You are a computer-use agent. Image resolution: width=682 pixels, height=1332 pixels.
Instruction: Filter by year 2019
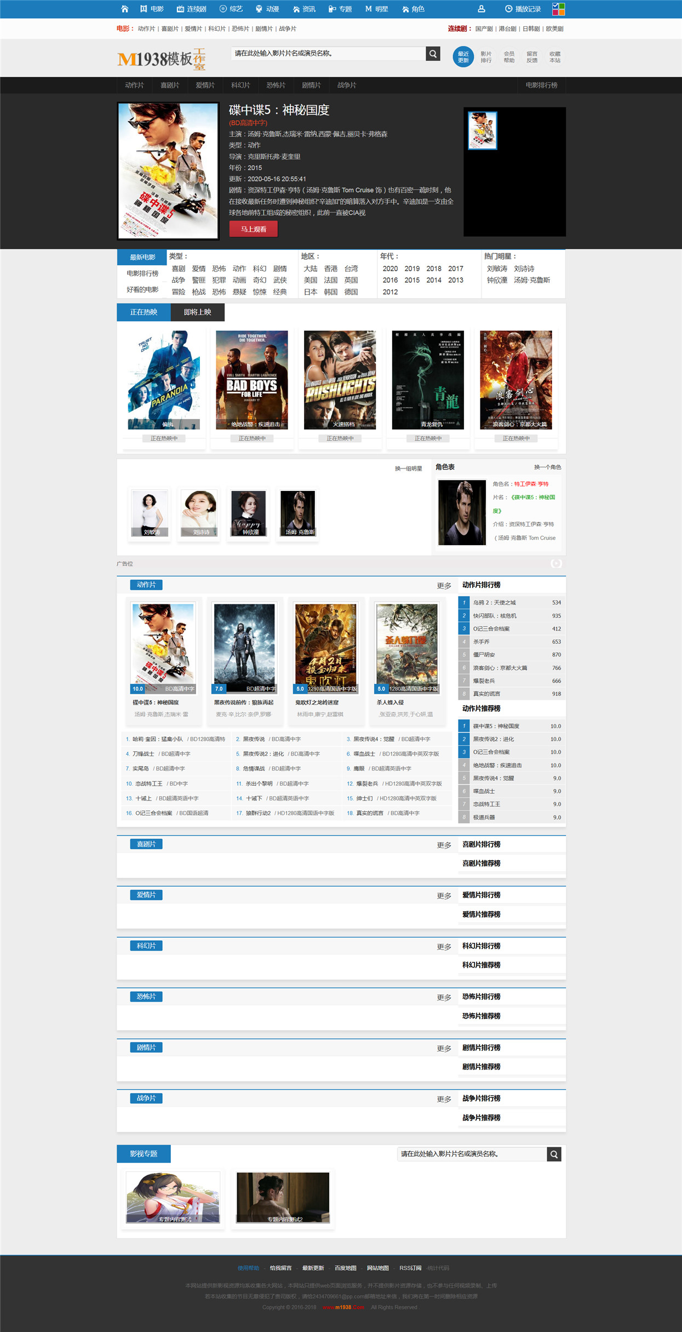tap(412, 268)
